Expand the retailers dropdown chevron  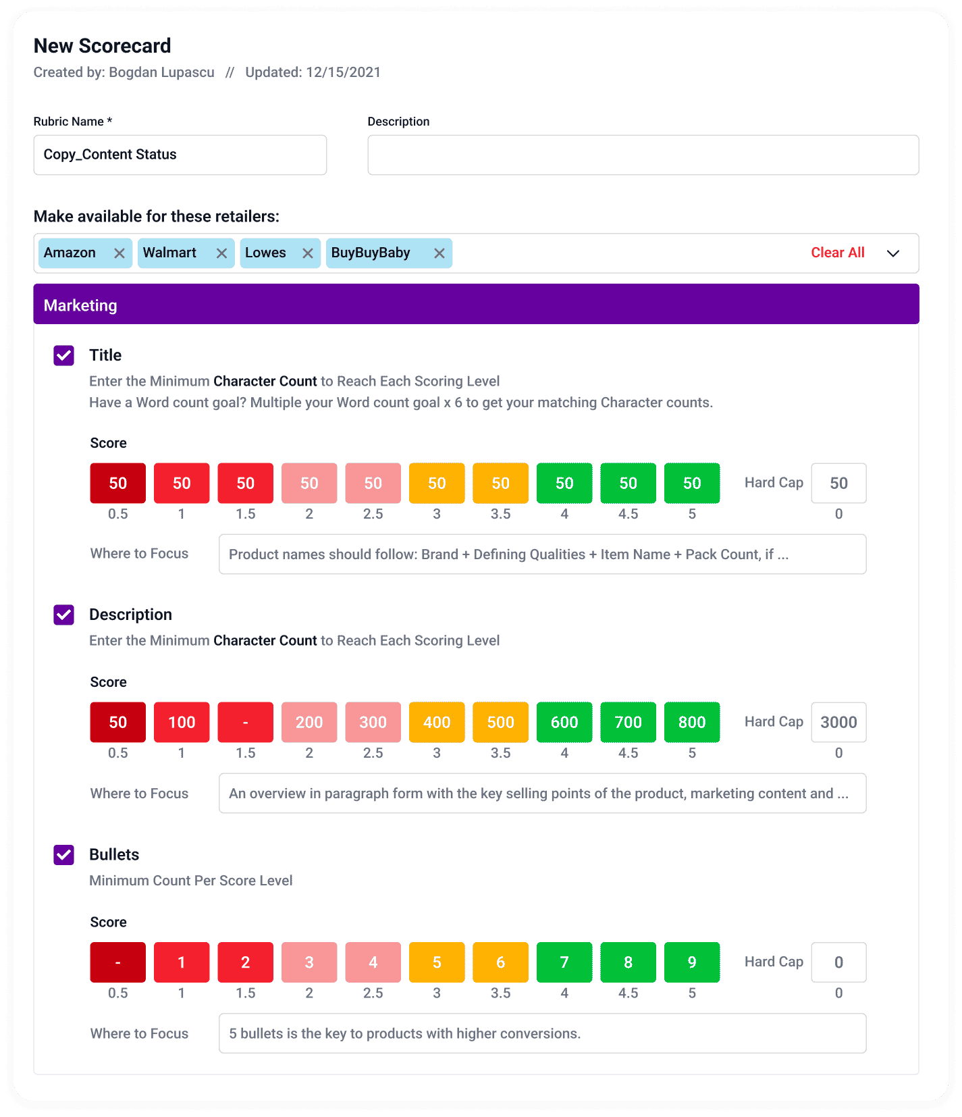point(892,253)
